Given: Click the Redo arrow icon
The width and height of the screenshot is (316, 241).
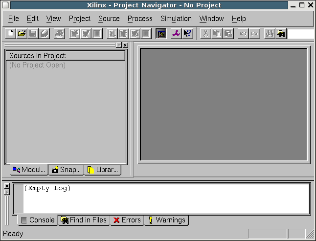Looking at the screenshot, I should [254, 33].
